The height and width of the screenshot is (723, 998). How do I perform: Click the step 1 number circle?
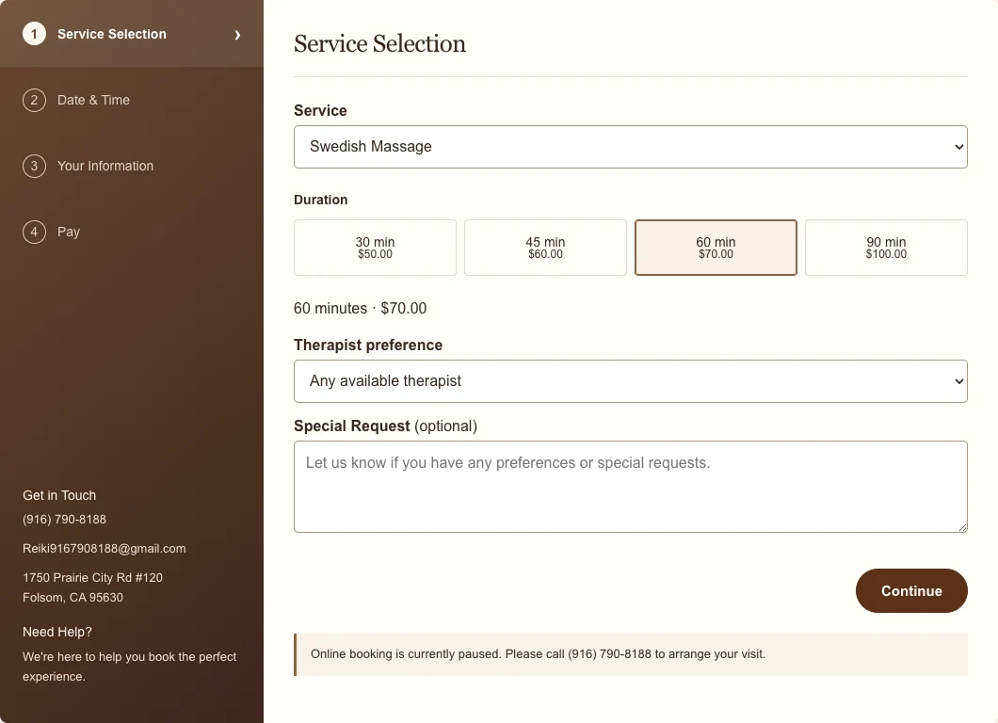click(x=35, y=34)
